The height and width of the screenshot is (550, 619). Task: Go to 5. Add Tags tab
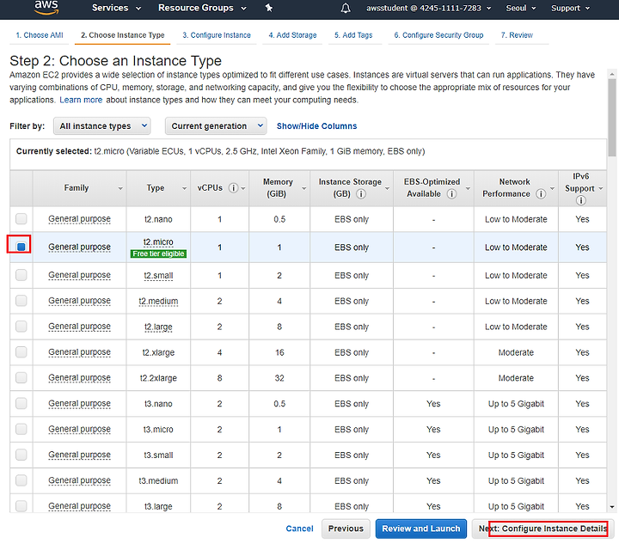click(353, 35)
